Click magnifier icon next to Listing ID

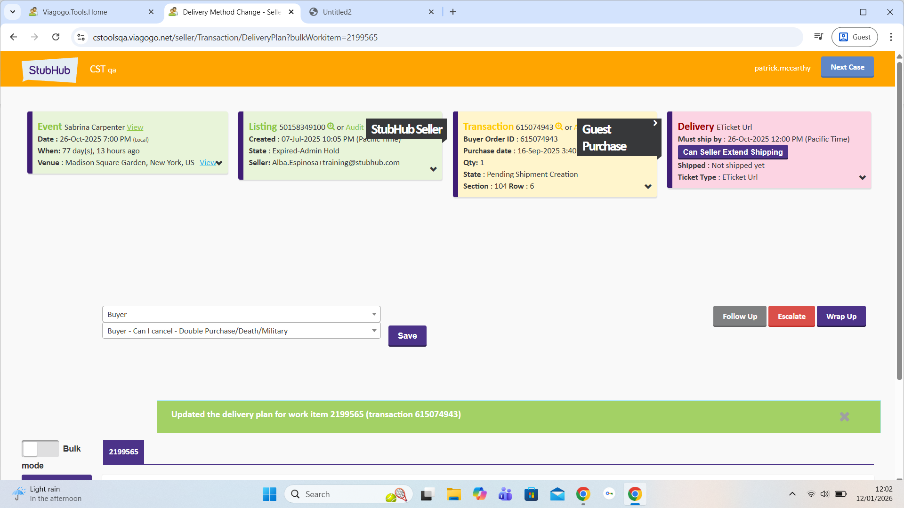331,127
